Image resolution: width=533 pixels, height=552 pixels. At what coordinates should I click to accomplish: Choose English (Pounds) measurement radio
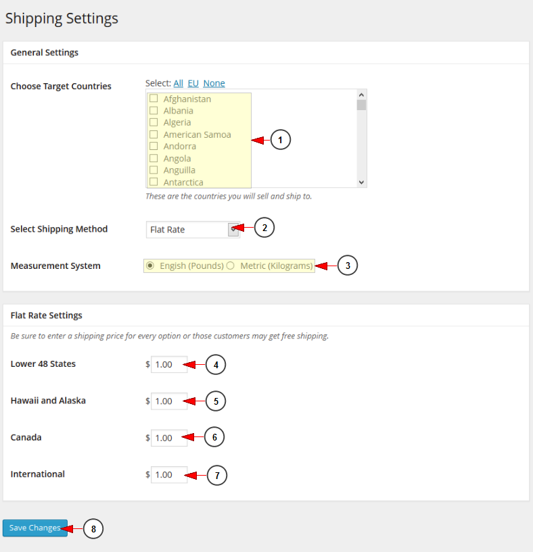(150, 266)
